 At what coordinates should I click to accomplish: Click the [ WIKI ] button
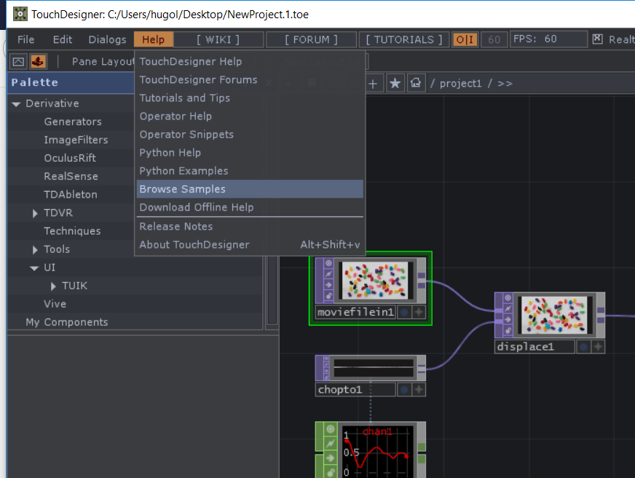coord(218,39)
